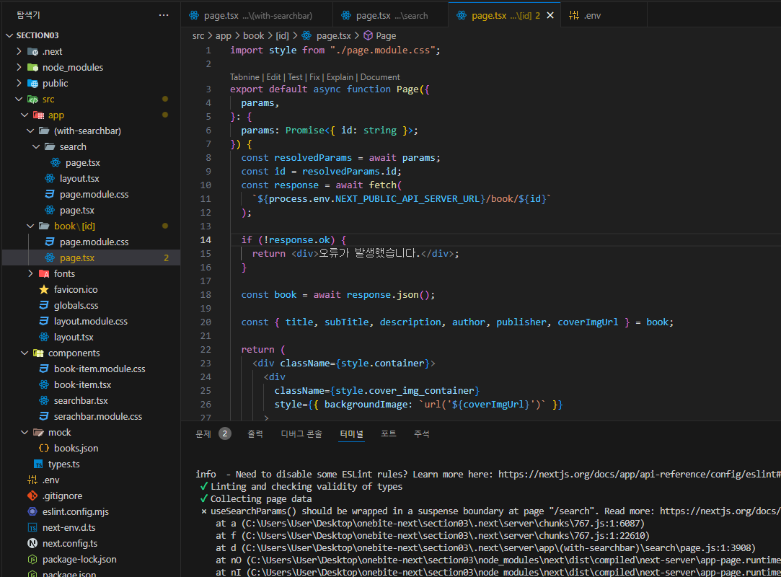The height and width of the screenshot is (577, 781).
Task: Click the Node icon beside package-lock.json
Action: (32, 560)
